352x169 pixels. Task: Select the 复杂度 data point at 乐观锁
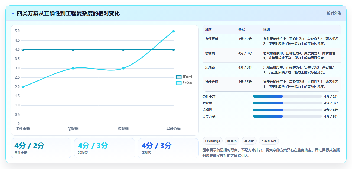tap(123, 68)
